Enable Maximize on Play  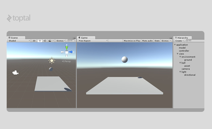(x=132, y=41)
